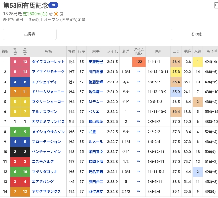Click the GI grade badge icon
The width and height of the screenshot is (218, 198).
[x=53, y=5]
